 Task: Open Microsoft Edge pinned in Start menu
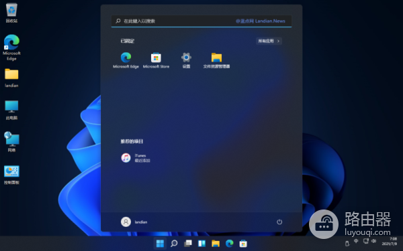126,60
